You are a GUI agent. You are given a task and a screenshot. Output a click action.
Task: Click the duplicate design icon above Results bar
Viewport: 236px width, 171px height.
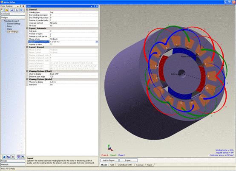point(9,157)
